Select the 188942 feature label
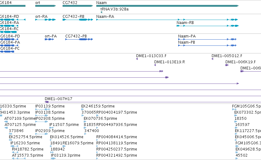 pos(58,149)
